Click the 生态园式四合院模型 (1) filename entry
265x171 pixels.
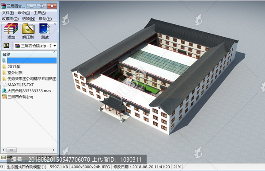pyautogui.click(x=26, y=167)
